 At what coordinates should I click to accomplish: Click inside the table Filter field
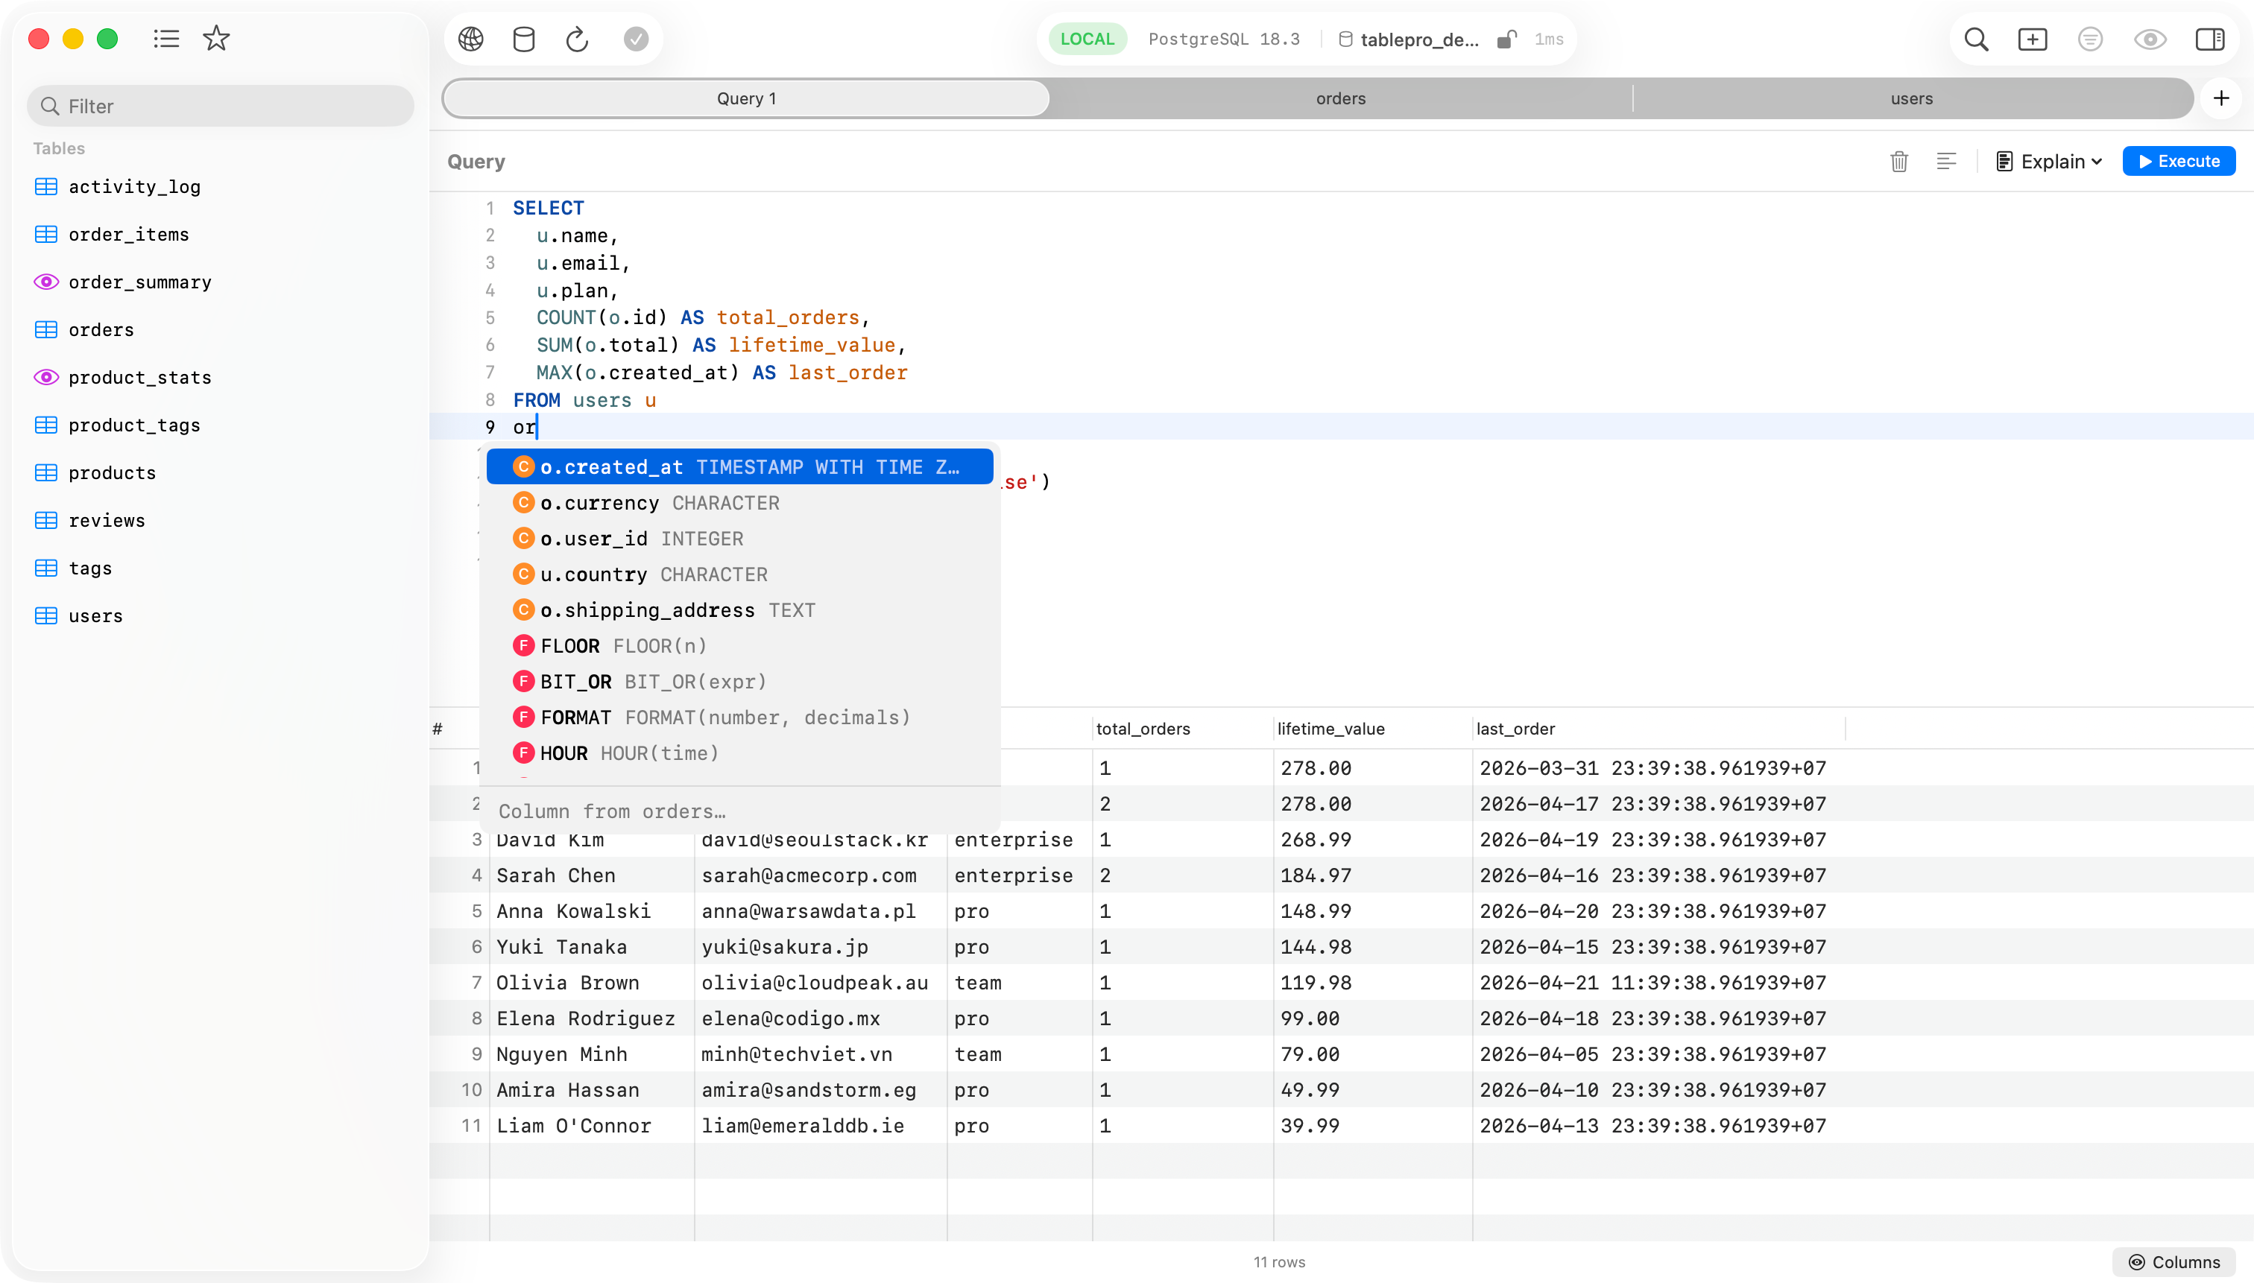coord(221,106)
